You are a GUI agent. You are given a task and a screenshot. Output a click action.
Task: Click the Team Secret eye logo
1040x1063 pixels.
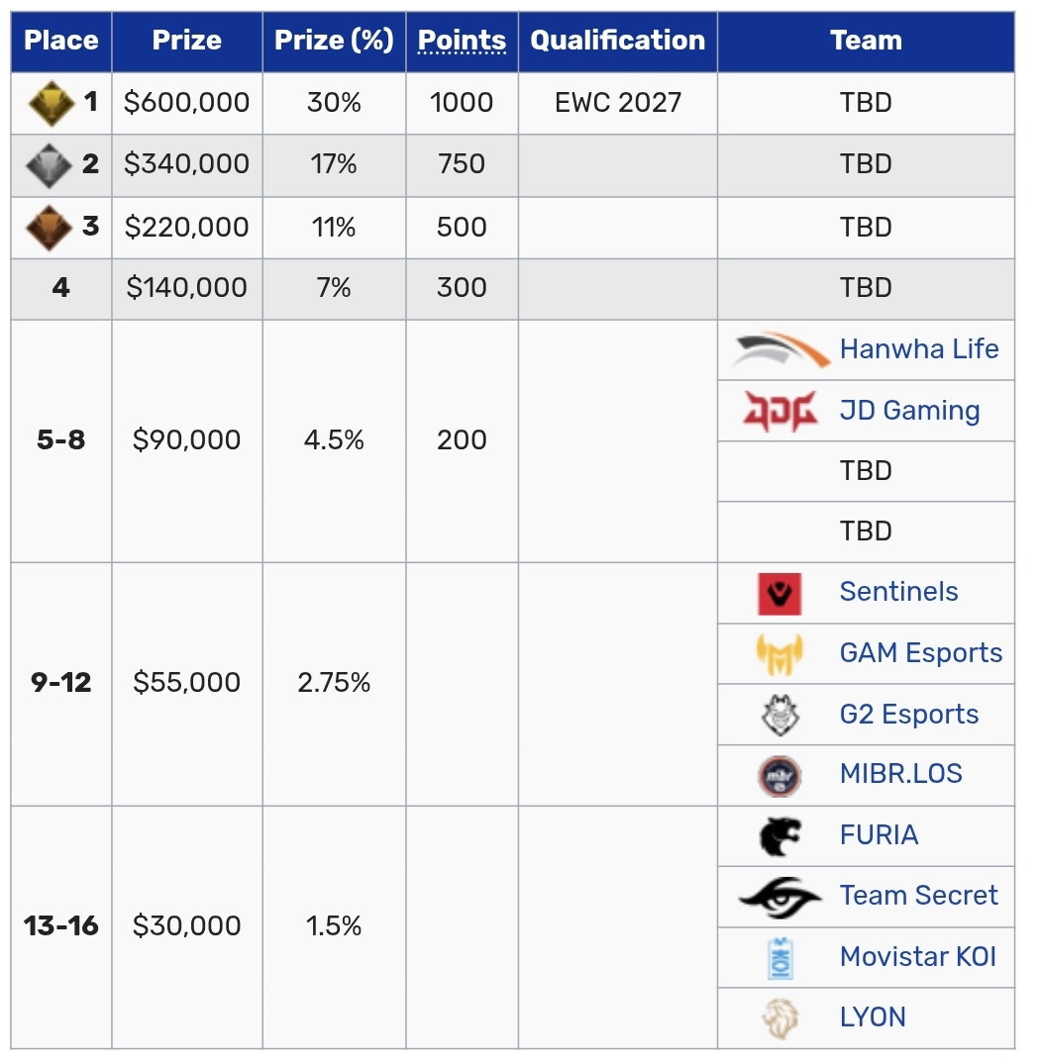point(780,897)
